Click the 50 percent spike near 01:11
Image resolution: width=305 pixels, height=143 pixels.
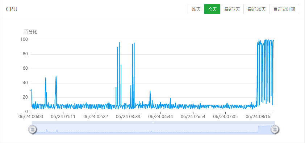coord(56,76)
